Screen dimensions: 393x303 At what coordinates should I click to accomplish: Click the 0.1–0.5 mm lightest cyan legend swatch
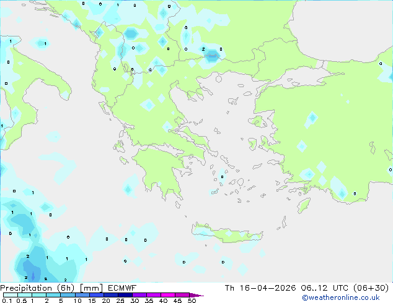coord(11,295)
